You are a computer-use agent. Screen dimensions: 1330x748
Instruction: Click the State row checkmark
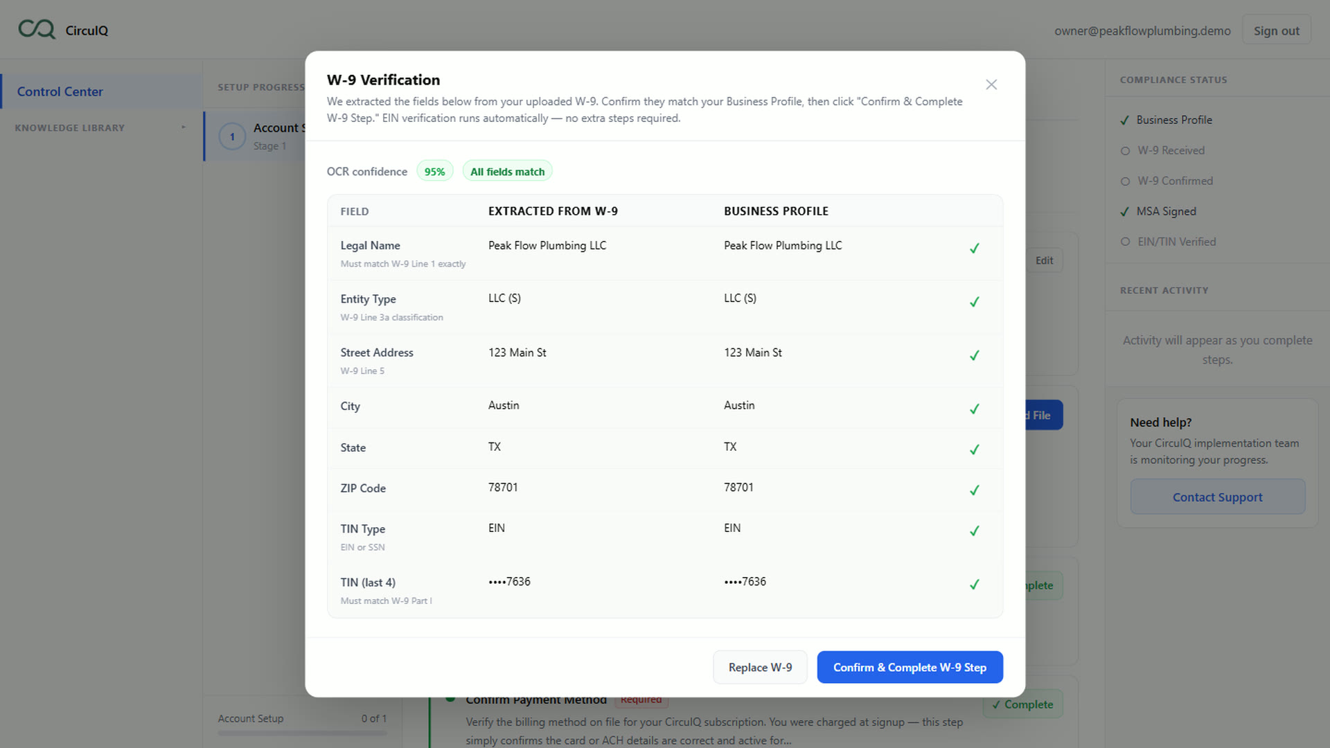(974, 449)
